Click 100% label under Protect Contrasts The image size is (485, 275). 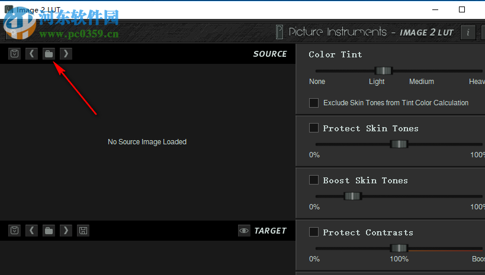click(x=399, y=259)
